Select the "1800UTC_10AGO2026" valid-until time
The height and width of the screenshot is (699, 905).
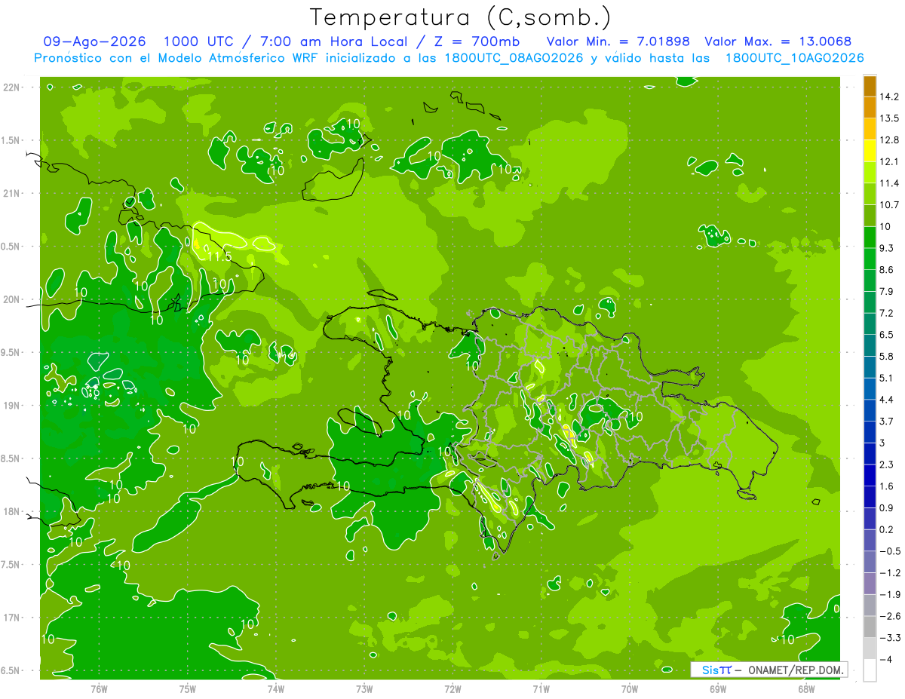tap(794, 58)
